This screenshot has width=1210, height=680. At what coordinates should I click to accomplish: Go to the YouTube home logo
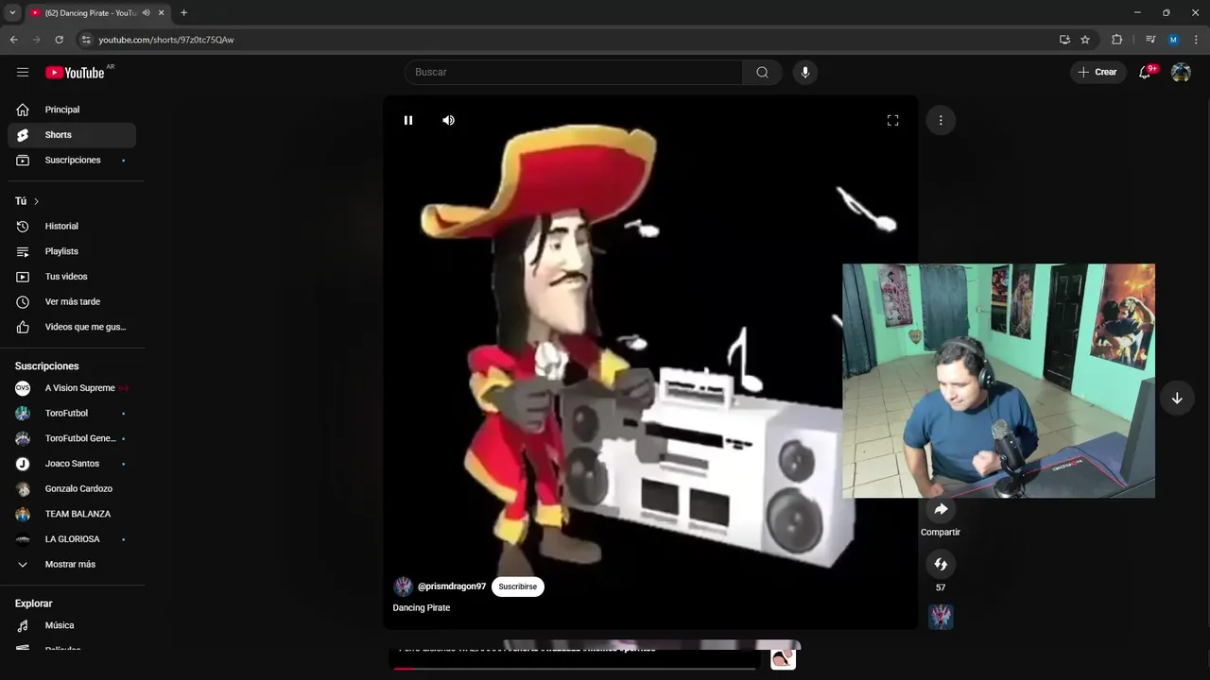(x=75, y=73)
